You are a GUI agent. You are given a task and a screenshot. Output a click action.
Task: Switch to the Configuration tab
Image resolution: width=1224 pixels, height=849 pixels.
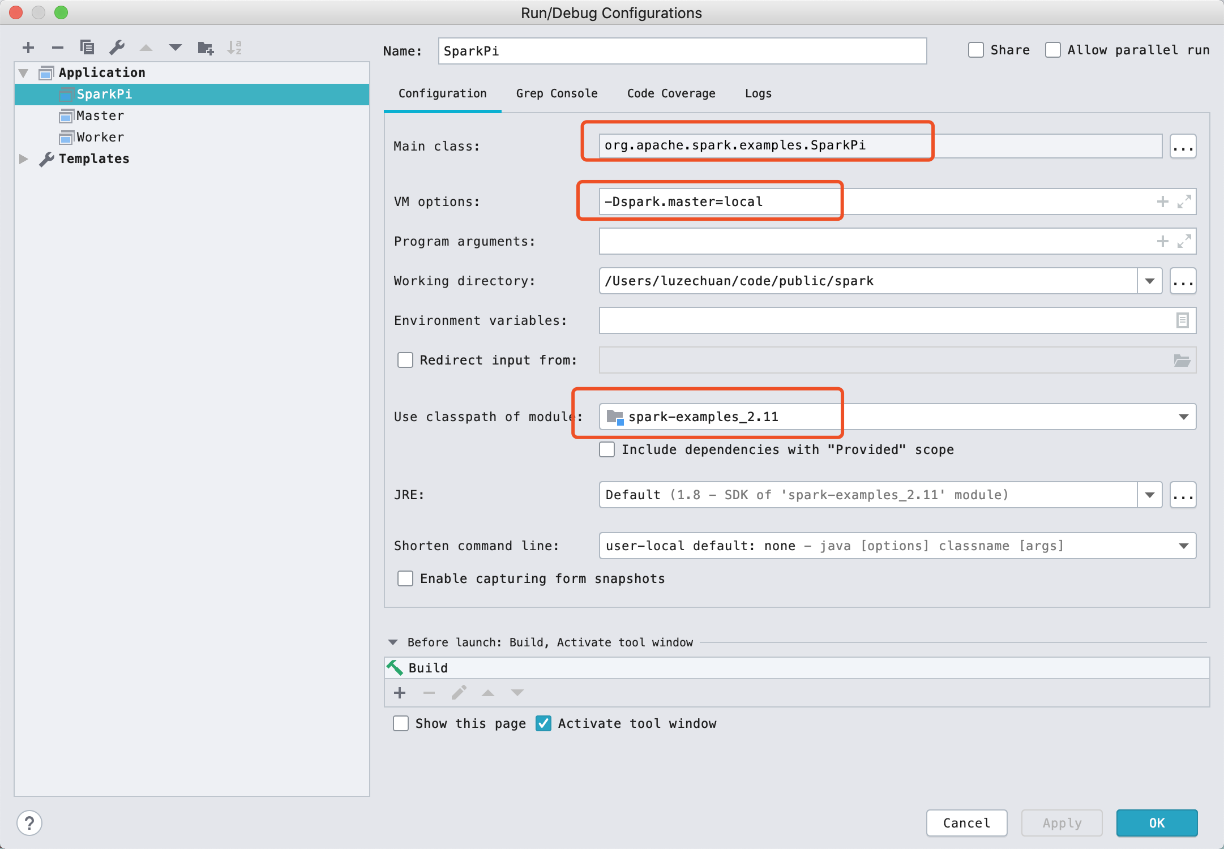coord(443,93)
